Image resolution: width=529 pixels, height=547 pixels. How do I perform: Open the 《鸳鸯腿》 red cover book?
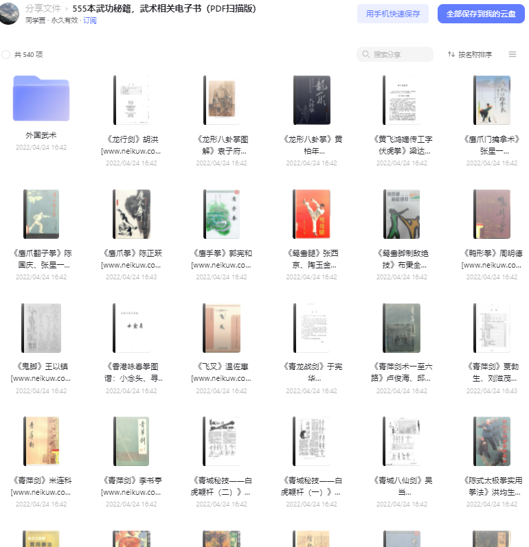pyautogui.click(x=312, y=214)
